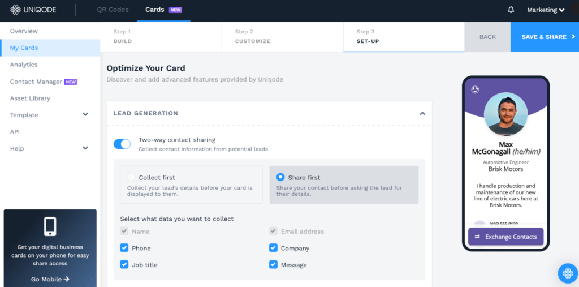Click the exchange arrows icon on preview
Image resolution: width=579 pixels, height=287 pixels.
click(477, 237)
